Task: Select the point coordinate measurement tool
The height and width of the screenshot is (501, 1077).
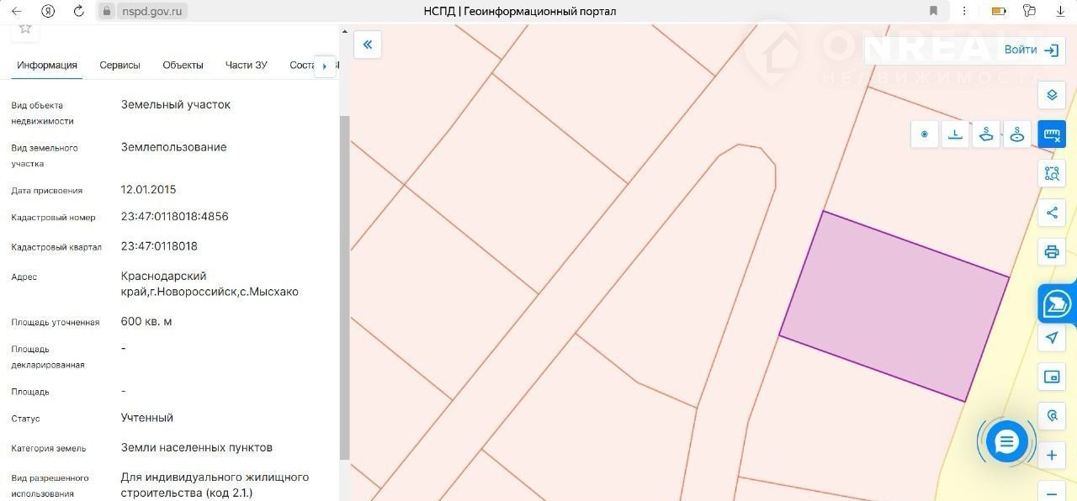Action: pos(925,134)
